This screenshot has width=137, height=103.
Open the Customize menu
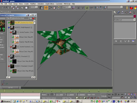(59, 4)
